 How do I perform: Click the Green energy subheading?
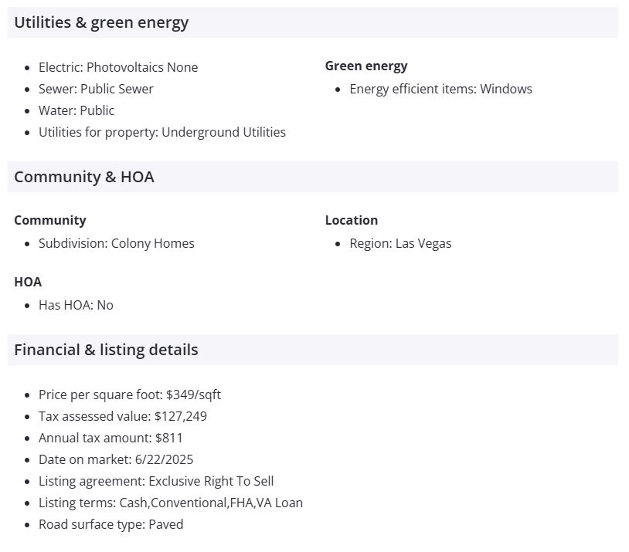click(x=366, y=66)
